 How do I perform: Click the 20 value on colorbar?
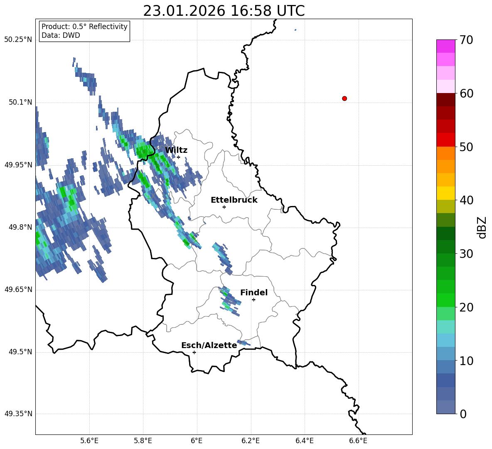[467, 307]
